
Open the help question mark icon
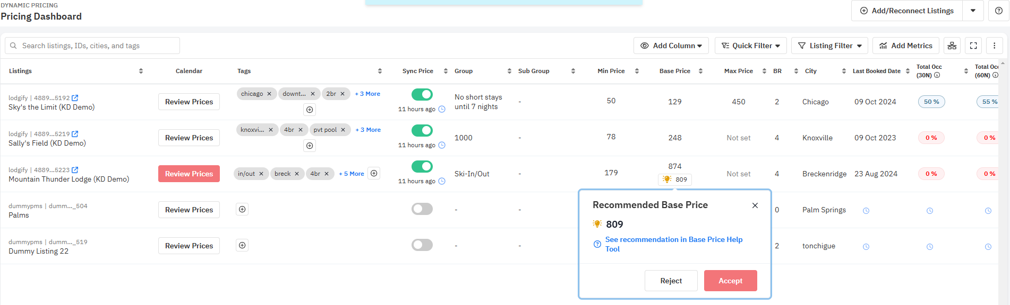(x=998, y=11)
